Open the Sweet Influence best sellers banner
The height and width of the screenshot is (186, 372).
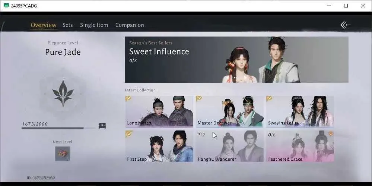pos(236,60)
